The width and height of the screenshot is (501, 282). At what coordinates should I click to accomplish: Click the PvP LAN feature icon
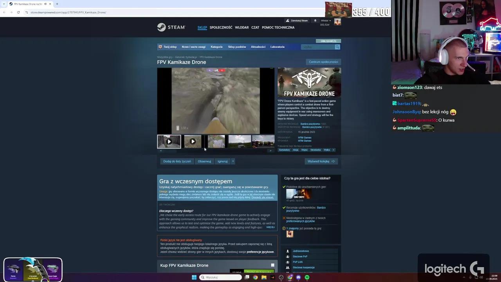(x=288, y=262)
